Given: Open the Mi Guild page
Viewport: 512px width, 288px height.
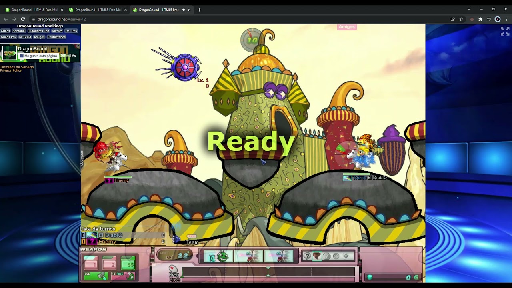Looking at the screenshot, I should pos(25,37).
